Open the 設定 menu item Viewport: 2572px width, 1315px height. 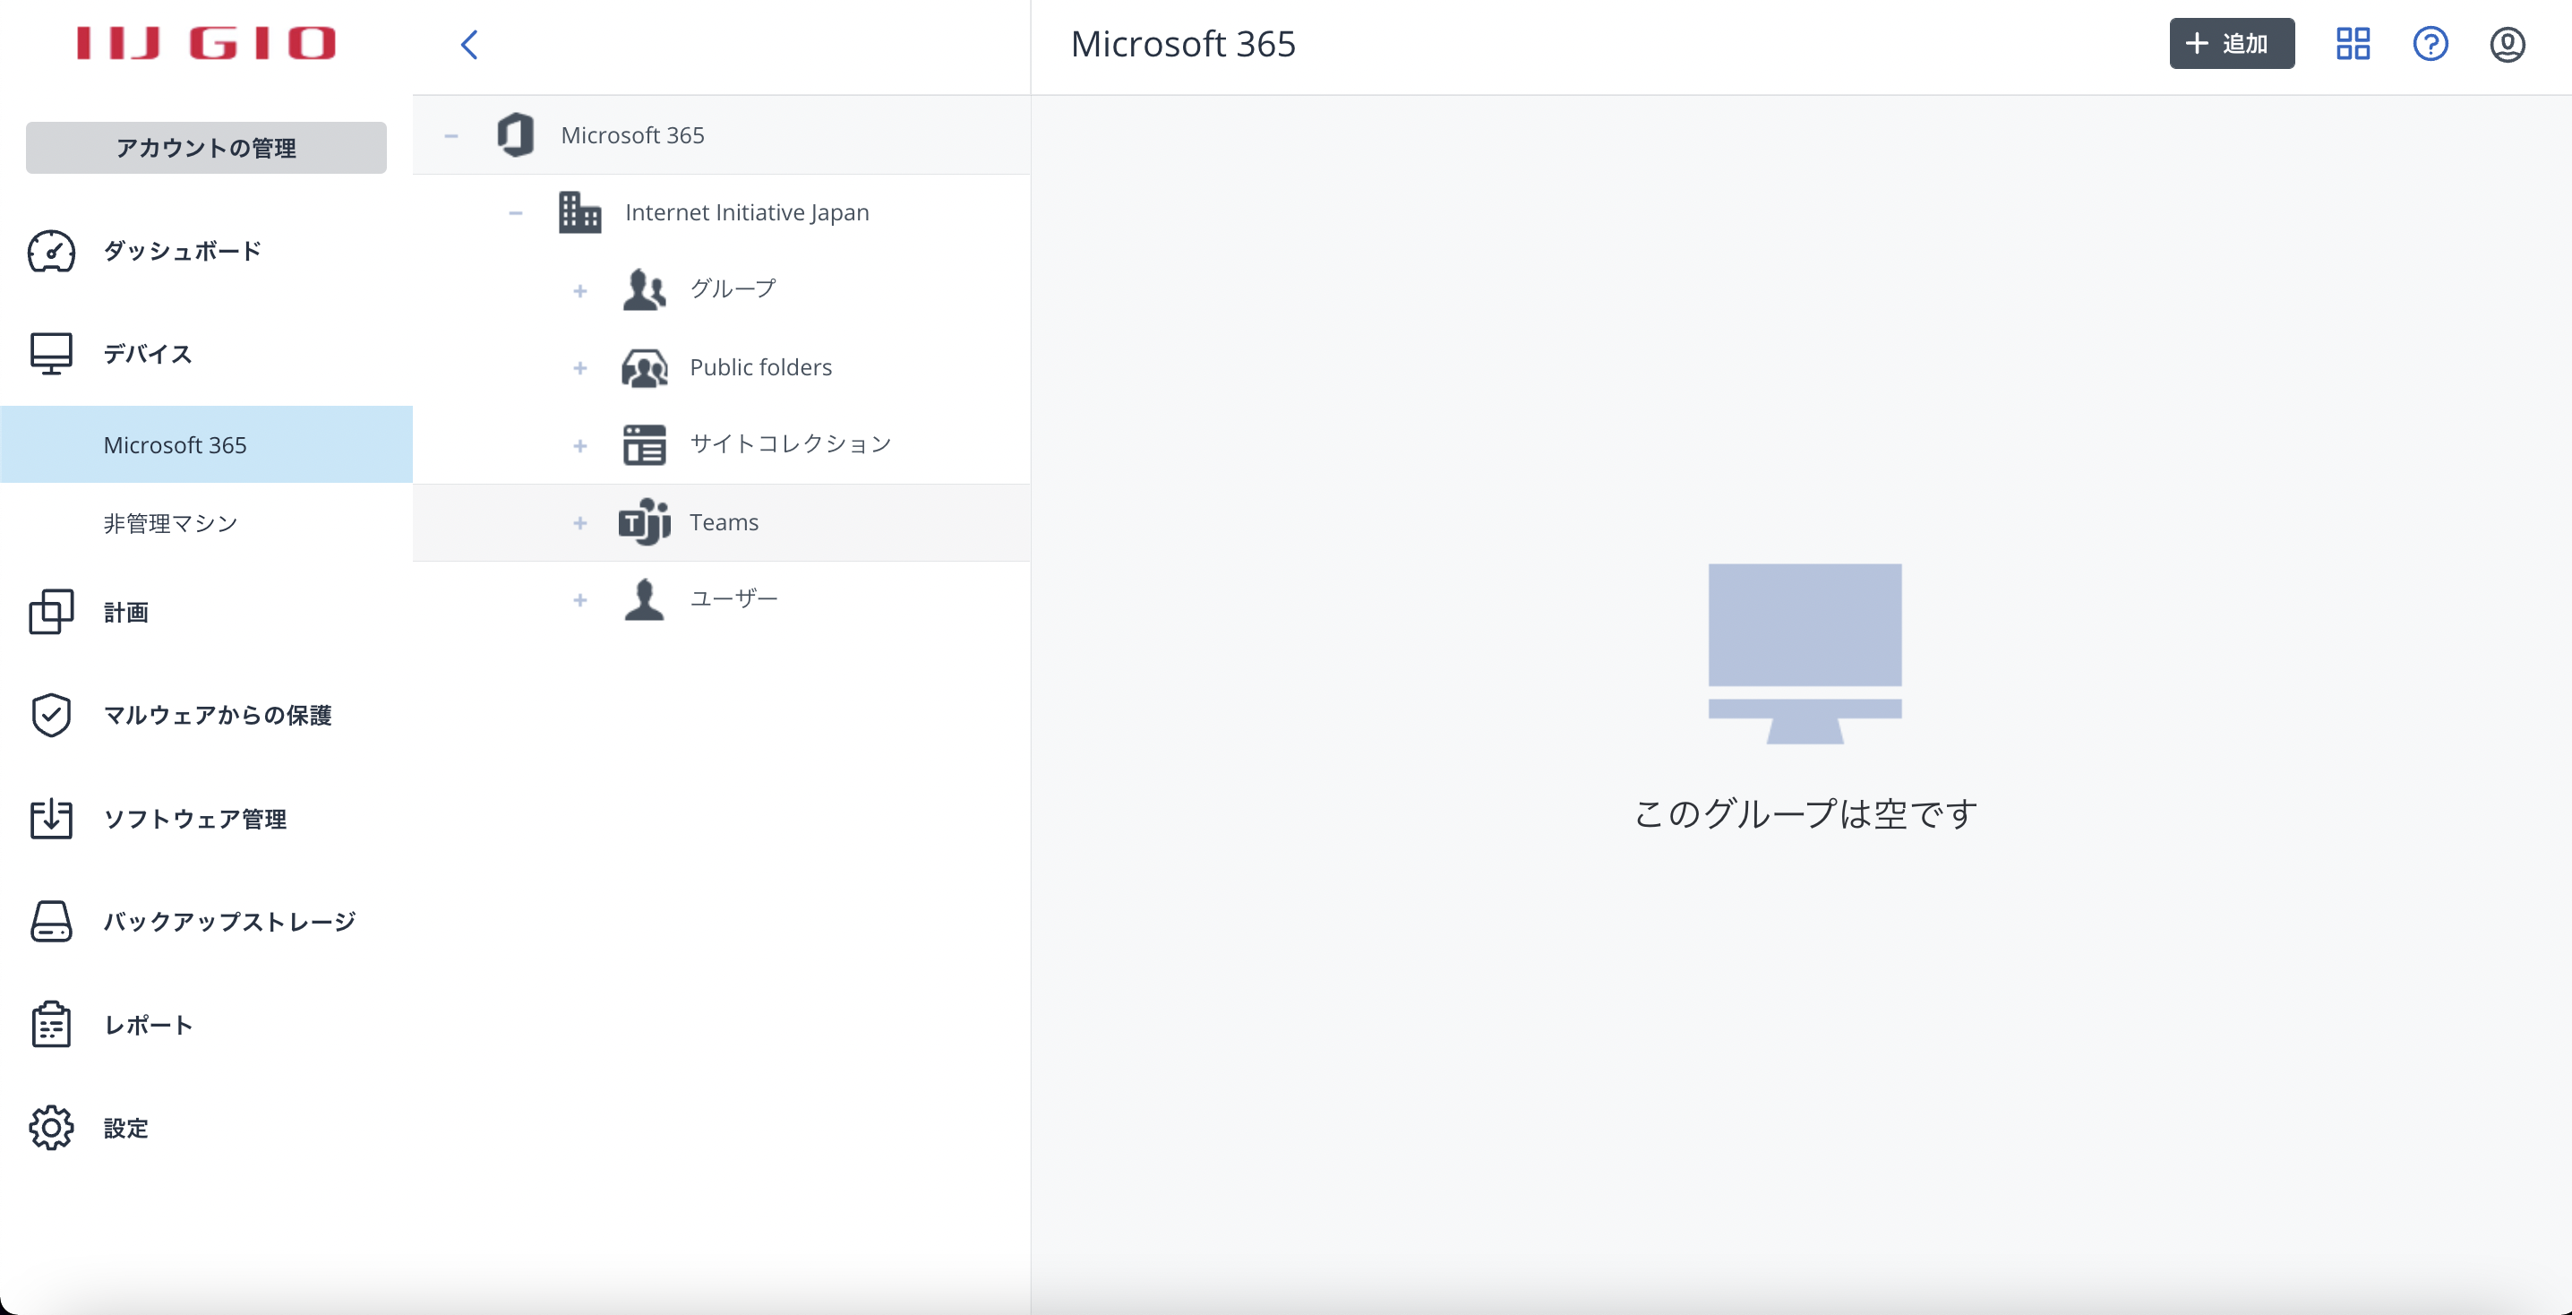[125, 1129]
